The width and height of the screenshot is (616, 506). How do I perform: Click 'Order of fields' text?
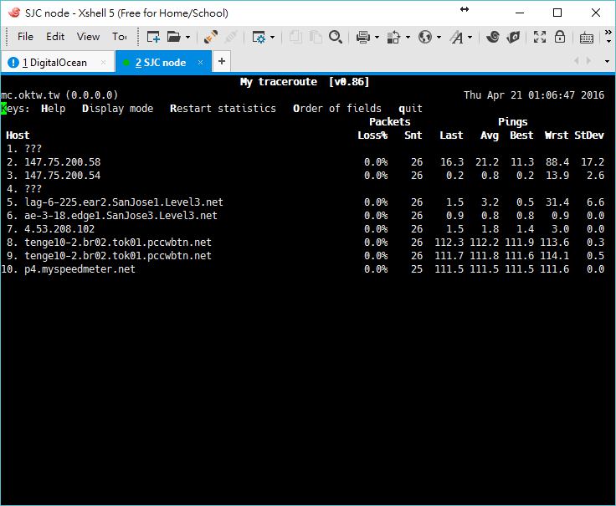[x=337, y=109]
